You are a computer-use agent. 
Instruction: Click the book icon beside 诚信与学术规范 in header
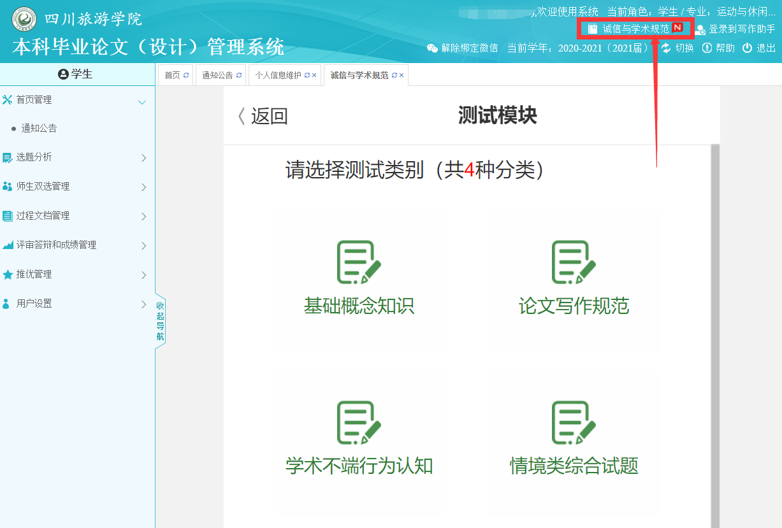point(593,29)
